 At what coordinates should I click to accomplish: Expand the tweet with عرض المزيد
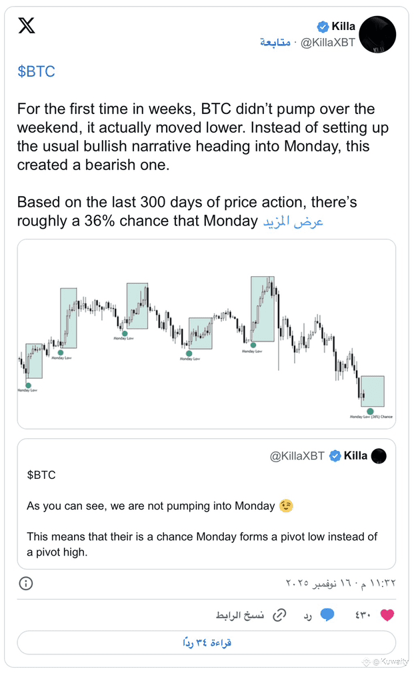pyautogui.click(x=293, y=221)
